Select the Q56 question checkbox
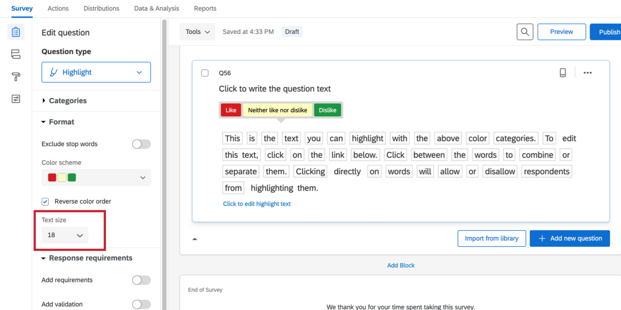The image size is (621, 310). [205, 73]
